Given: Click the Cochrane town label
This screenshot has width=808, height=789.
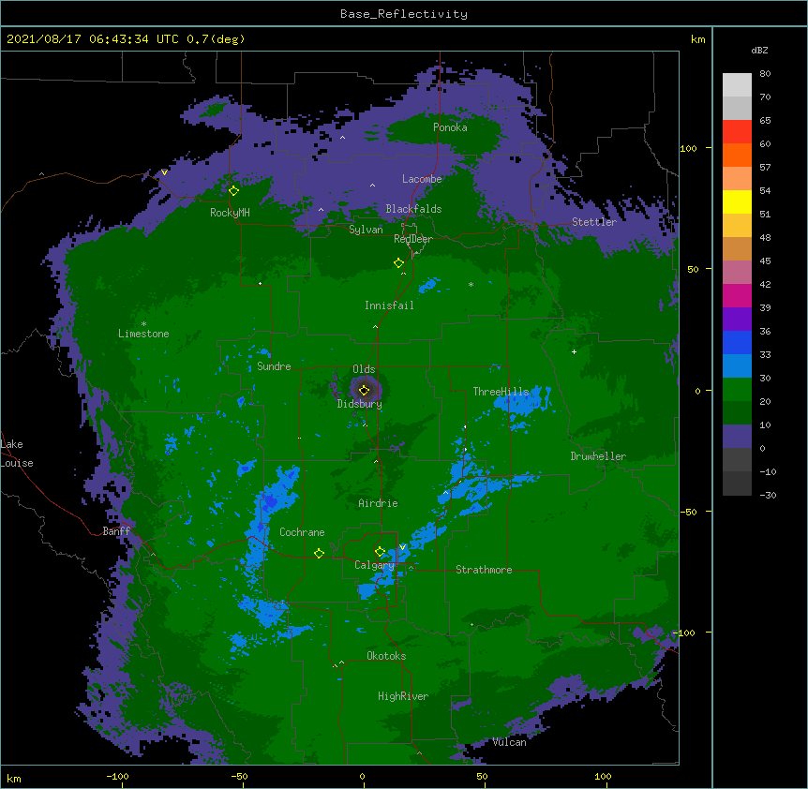Looking at the screenshot, I should [302, 532].
